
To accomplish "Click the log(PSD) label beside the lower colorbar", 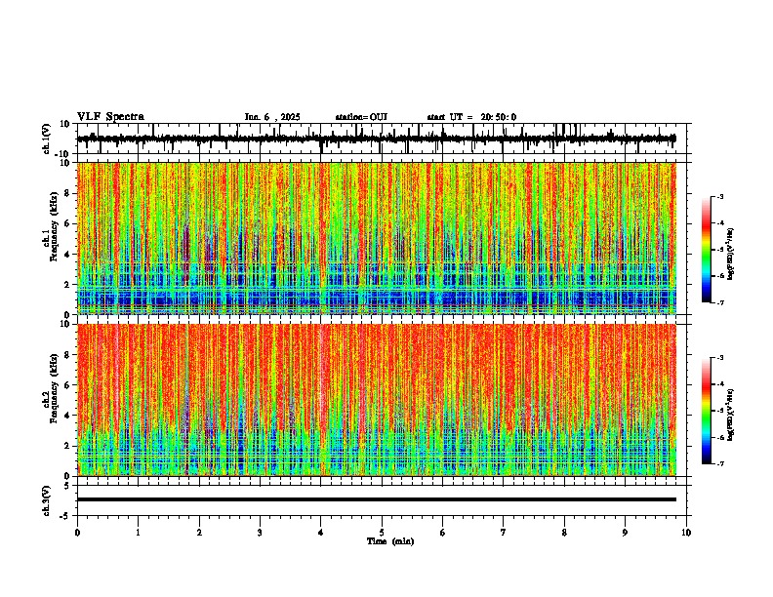I will (731, 415).
